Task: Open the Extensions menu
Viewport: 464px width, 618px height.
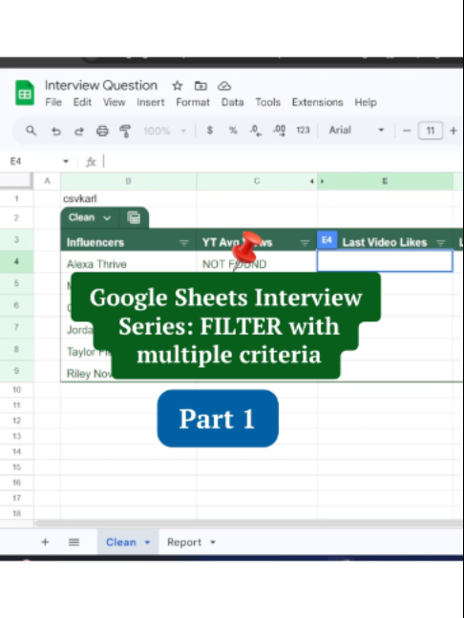Action: (x=317, y=102)
